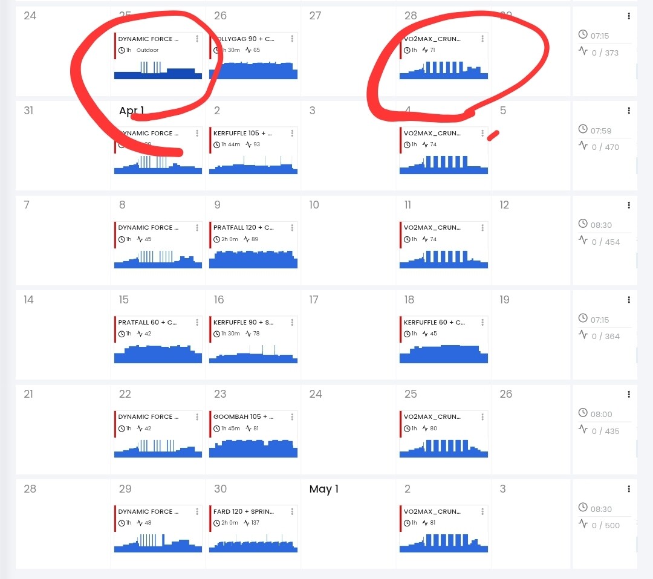Open three-dot menu on Fard 120 workout
Image resolution: width=653 pixels, height=579 pixels.
tap(293, 512)
